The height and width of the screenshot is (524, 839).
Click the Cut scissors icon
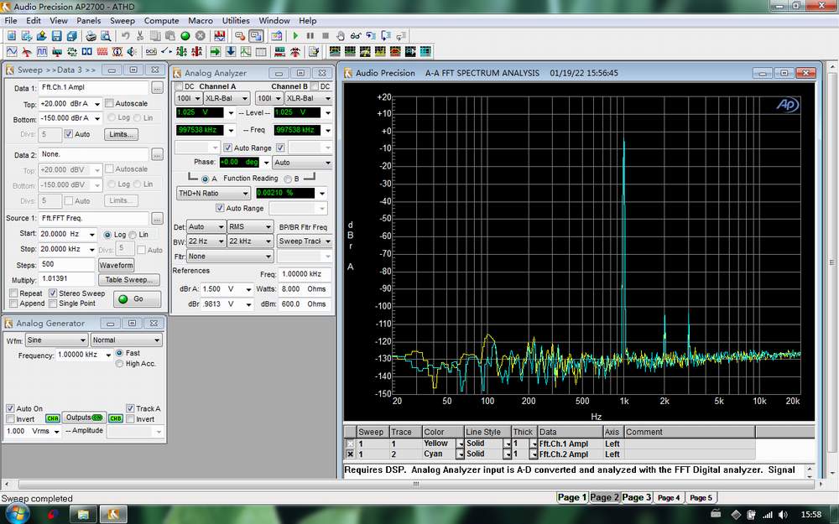pos(140,36)
